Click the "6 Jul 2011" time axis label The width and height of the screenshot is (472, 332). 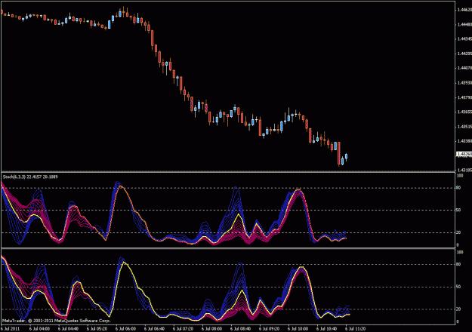[11, 329]
